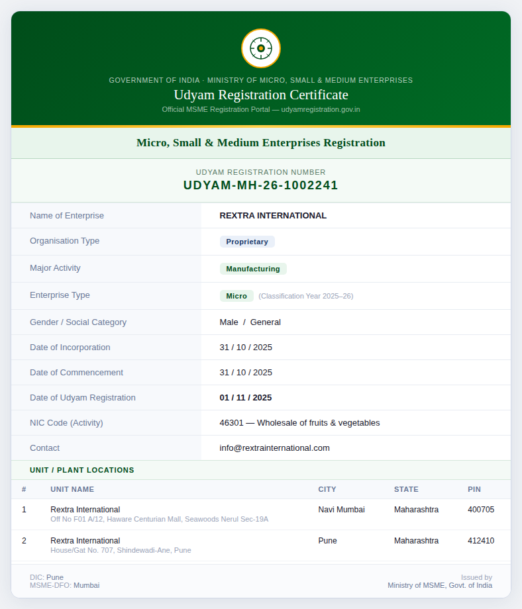Select registration number UDYAM-MH-26-1002241

coord(261,185)
